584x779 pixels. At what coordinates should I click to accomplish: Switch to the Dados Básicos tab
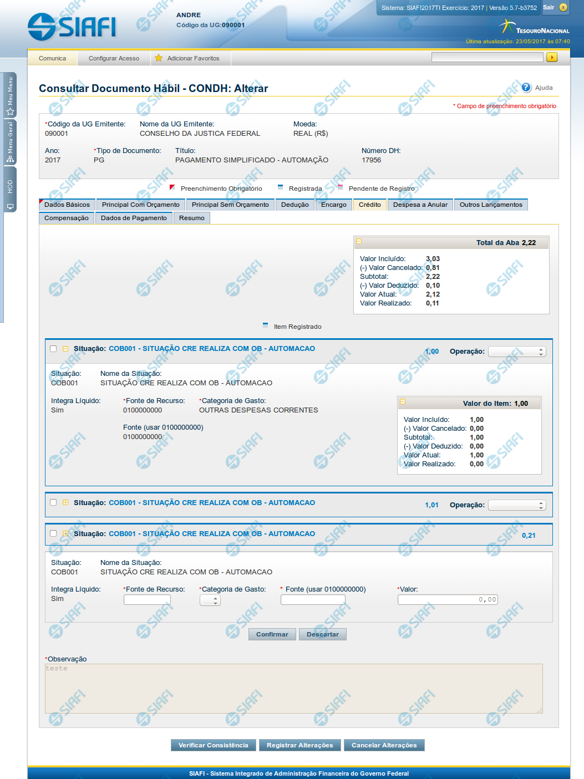click(67, 205)
